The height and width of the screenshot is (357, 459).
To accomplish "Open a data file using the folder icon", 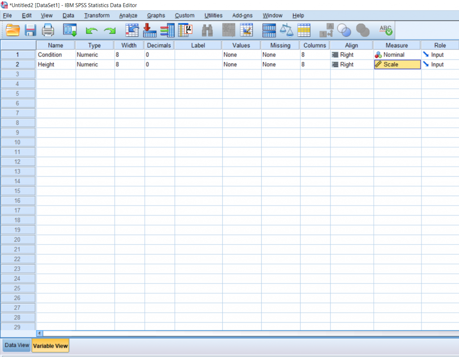I will pos(13,30).
